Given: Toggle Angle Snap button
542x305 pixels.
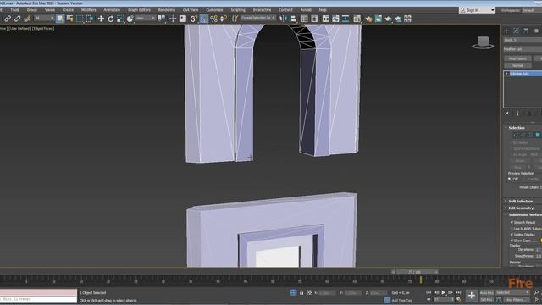Looking at the screenshot, I should (x=204, y=19).
